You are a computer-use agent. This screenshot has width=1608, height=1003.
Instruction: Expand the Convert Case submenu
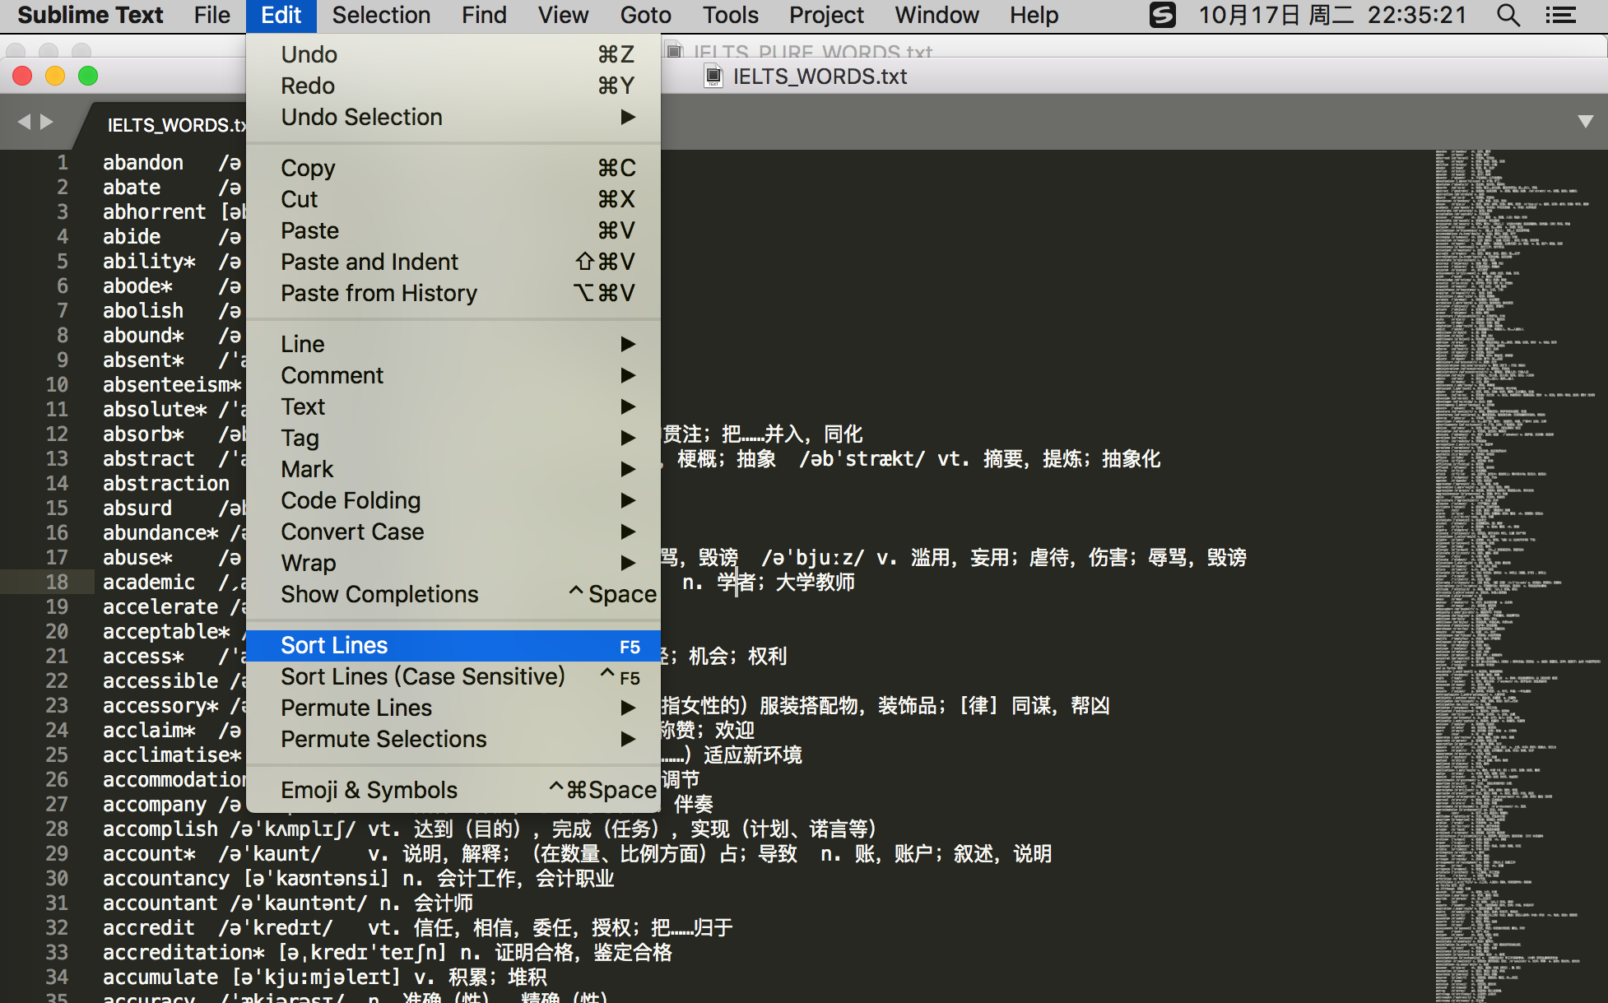coord(453,532)
